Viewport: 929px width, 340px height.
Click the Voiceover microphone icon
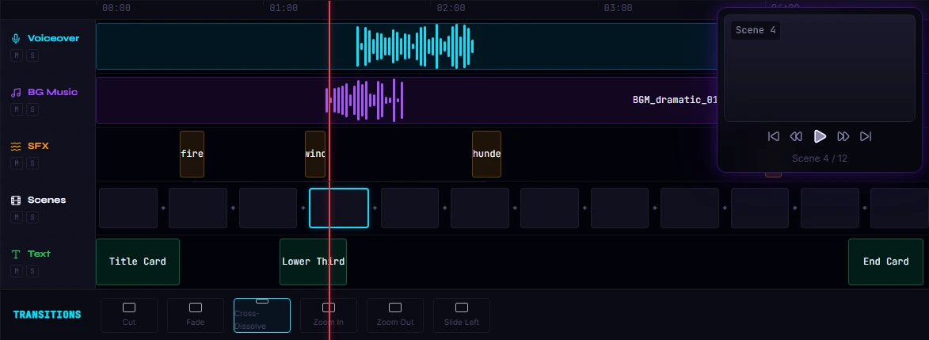(16, 39)
